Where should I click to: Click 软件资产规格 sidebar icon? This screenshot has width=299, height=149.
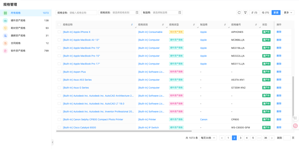click(5, 51)
